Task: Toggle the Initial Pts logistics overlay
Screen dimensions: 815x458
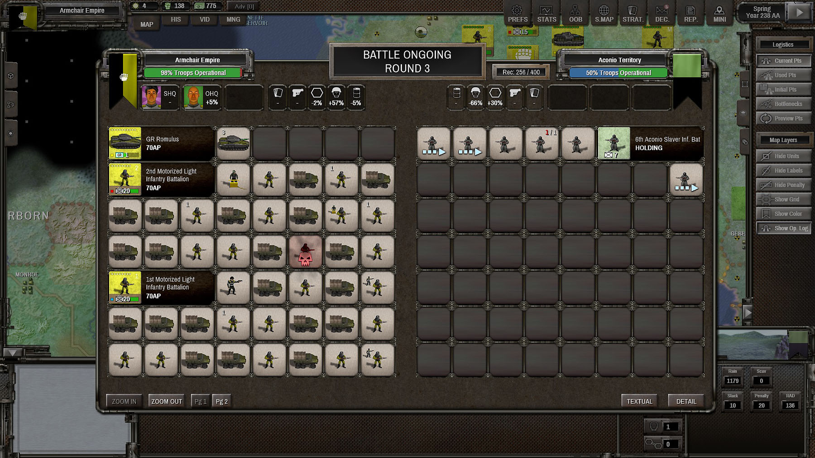Action: tap(783, 90)
